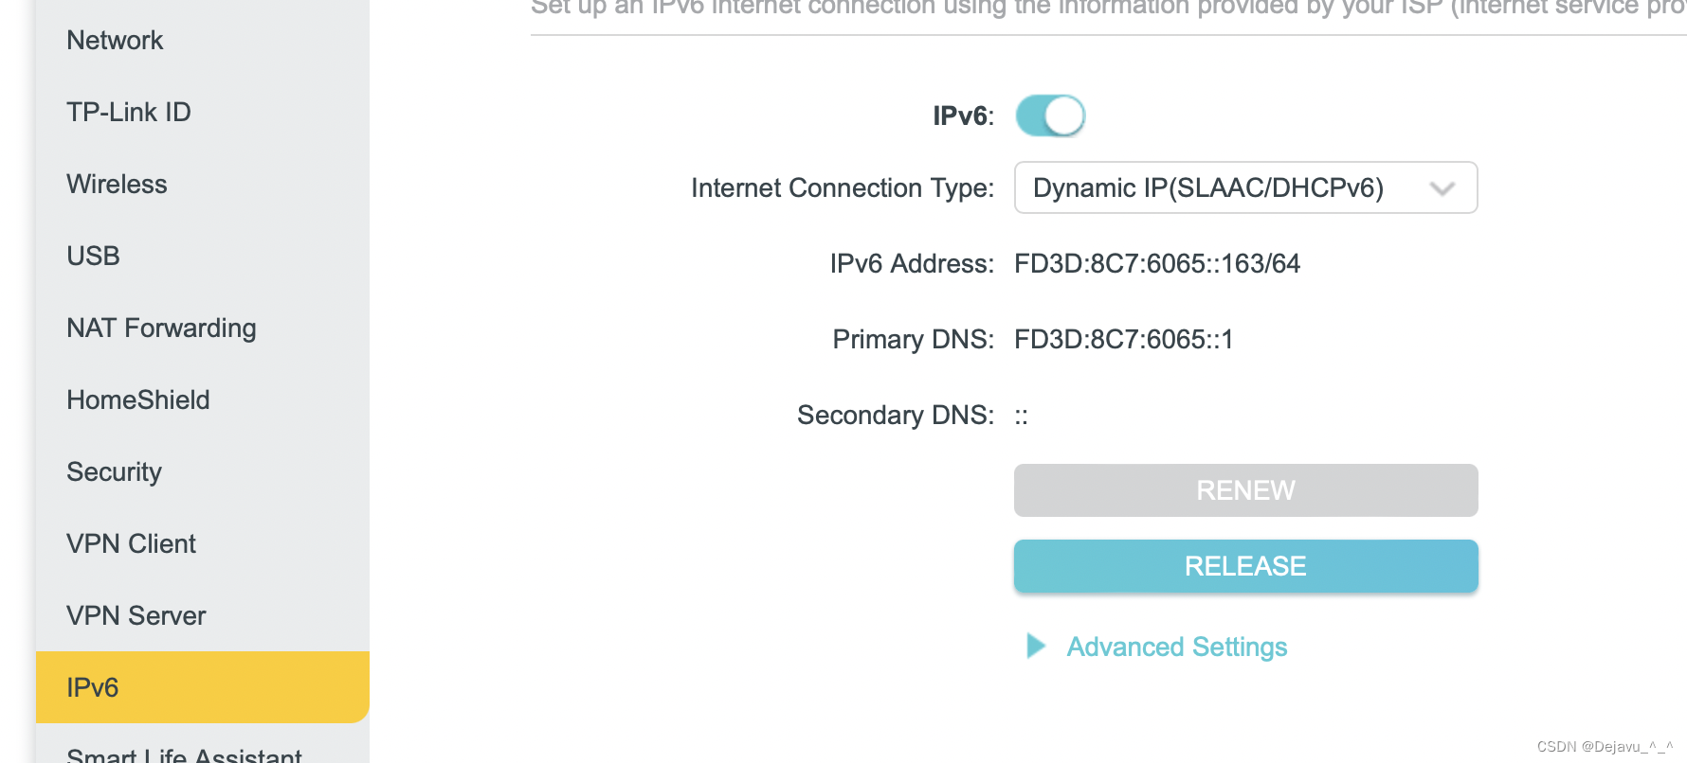
Task: Click the Advanced Settings disclosure triangle
Action: click(1035, 647)
